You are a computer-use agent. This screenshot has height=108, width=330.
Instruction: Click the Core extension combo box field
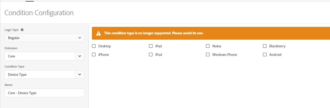pos(40,56)
